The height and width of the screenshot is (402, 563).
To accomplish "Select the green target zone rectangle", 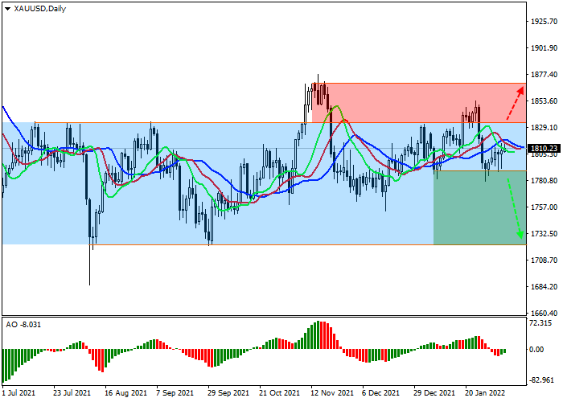I will [479, 207].
